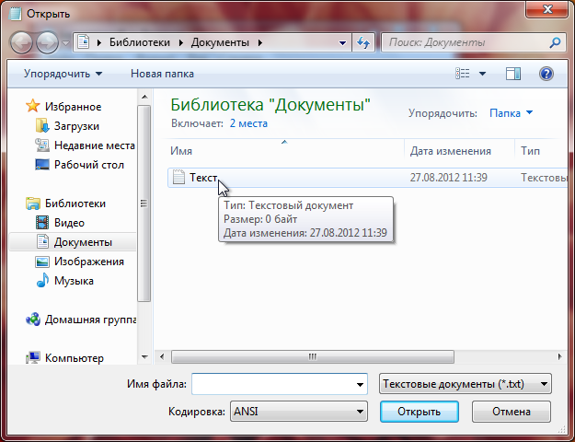Click the Отмена button

pyautogui.click(x=512, y=412)
